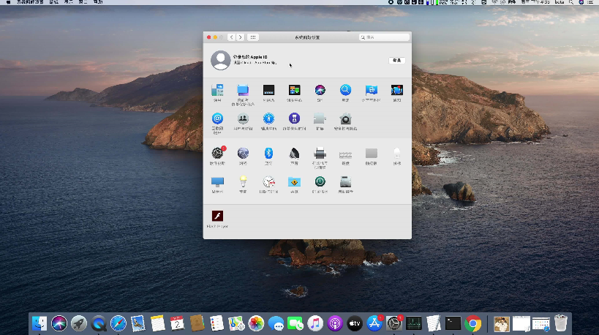The width and height of the screenshot is (599, 335).
Task: Open Google Chrome from the Dock
Action: 473,323
